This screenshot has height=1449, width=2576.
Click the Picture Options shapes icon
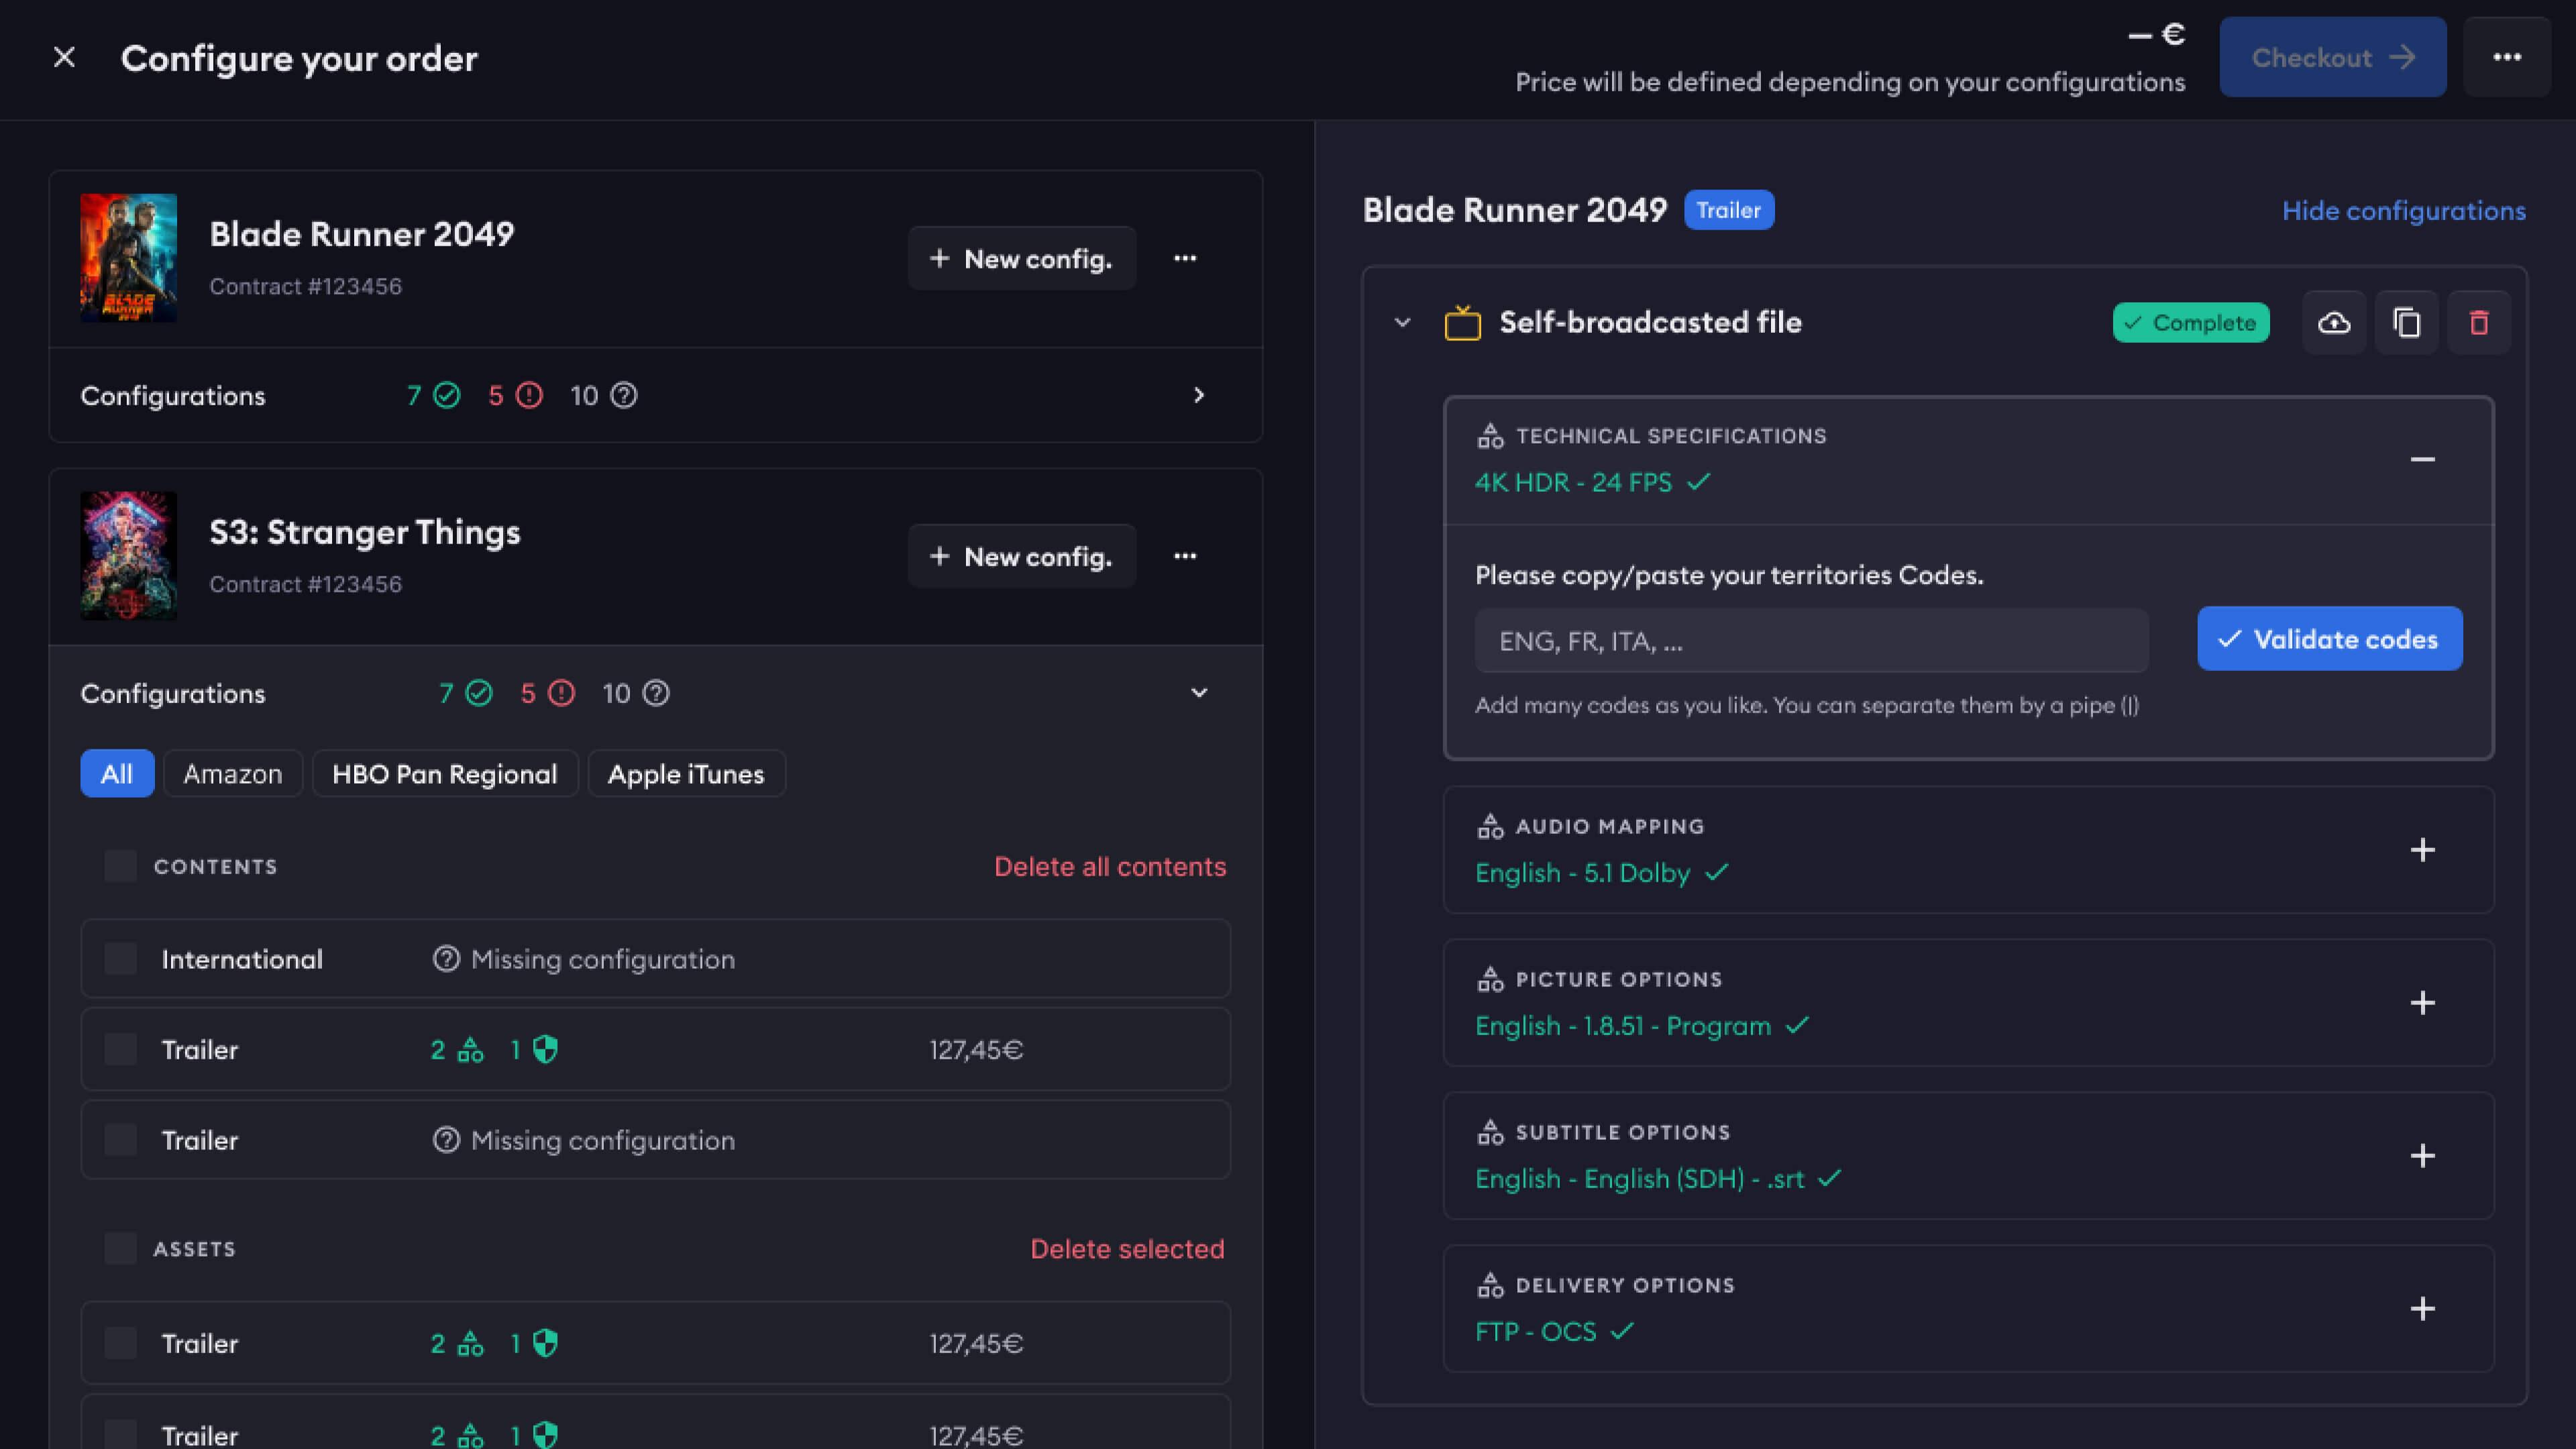1490,979
